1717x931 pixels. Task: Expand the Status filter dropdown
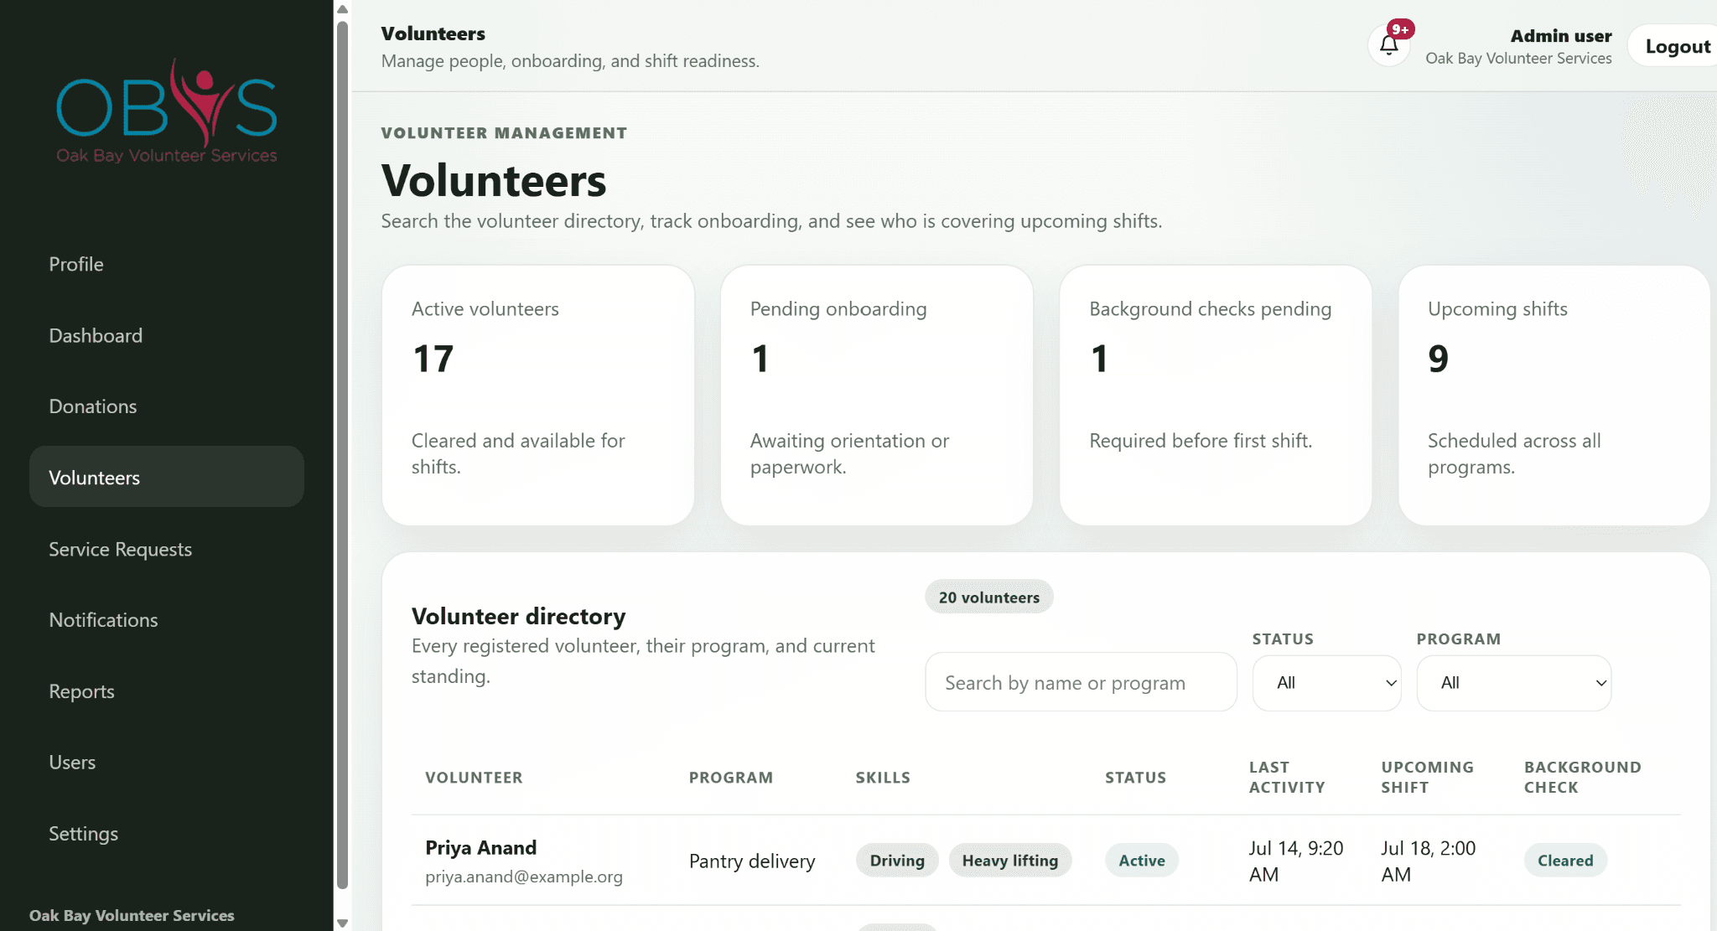(1326, 683)
